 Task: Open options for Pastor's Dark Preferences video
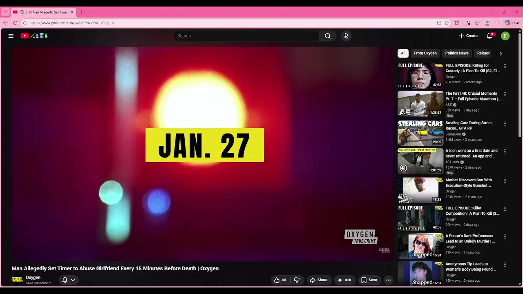pos(505,237)
